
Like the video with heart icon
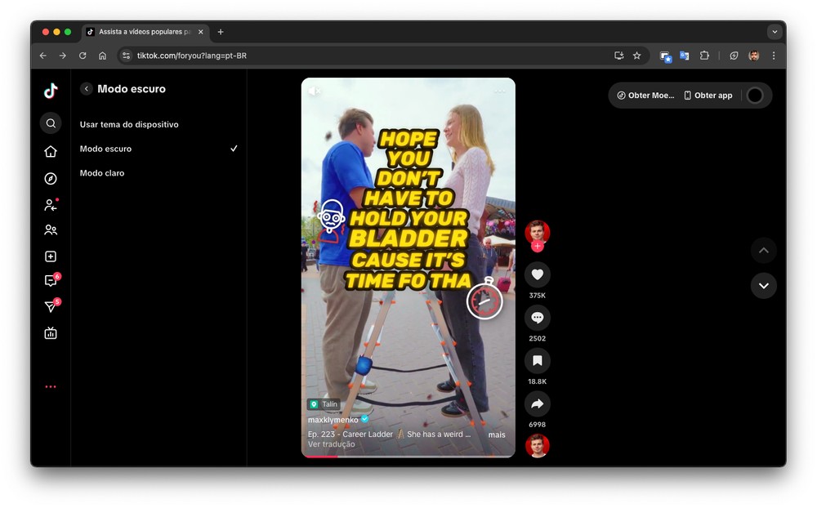(x=537, y=275)
